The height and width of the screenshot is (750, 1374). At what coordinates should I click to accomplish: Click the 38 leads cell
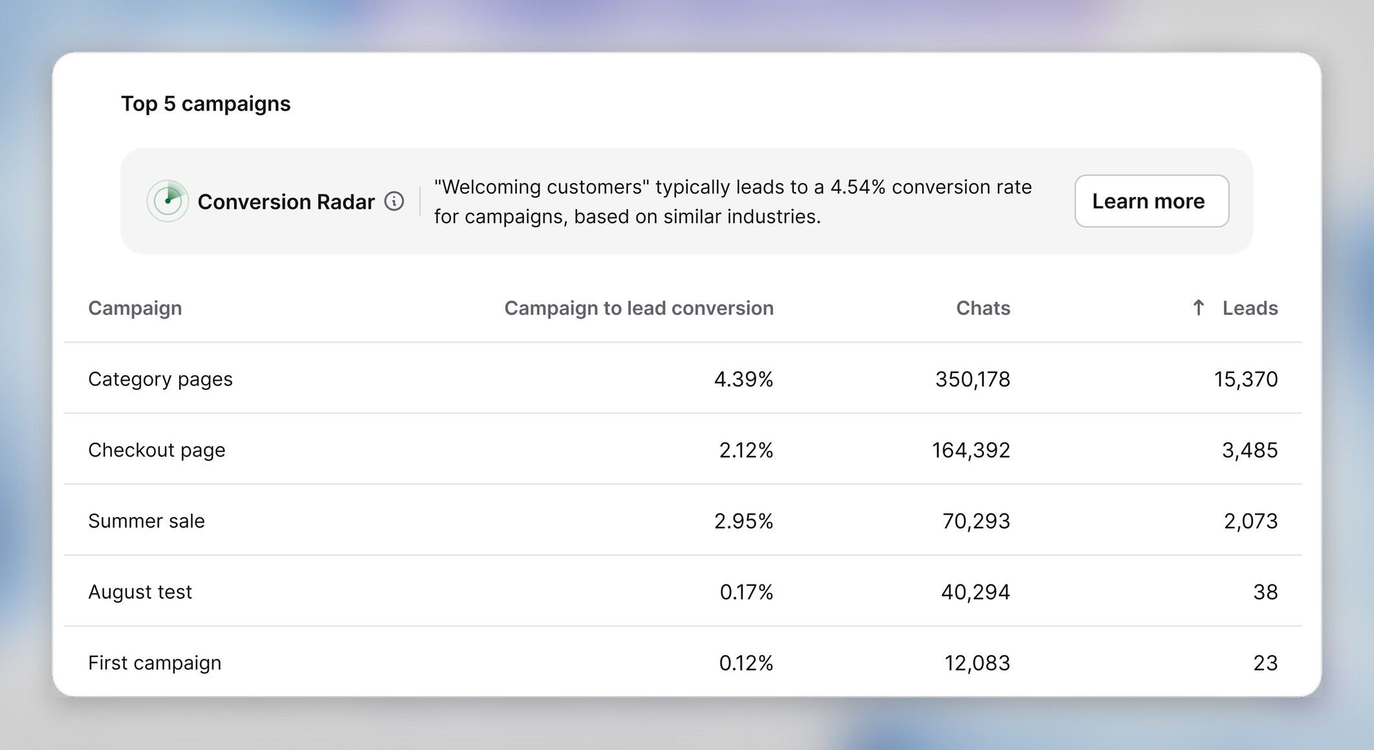(1265, 592)
